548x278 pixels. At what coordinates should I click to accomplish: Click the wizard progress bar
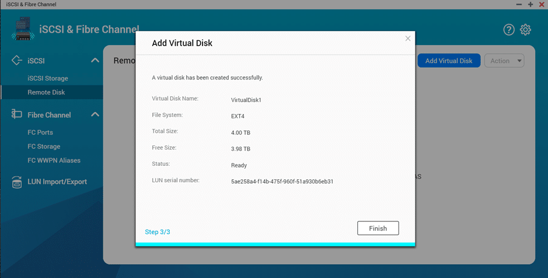pyautogui.click(x=275, y=245)
